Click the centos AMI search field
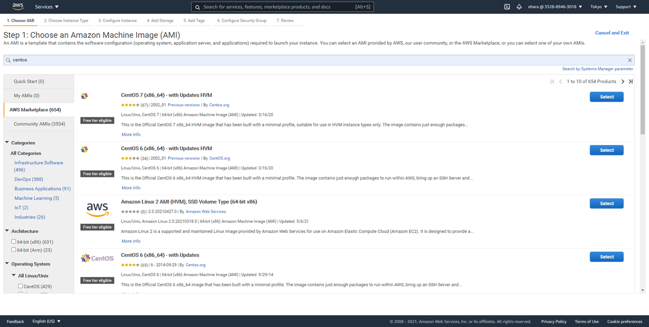 pyautogui.click(x=319, y=60)
